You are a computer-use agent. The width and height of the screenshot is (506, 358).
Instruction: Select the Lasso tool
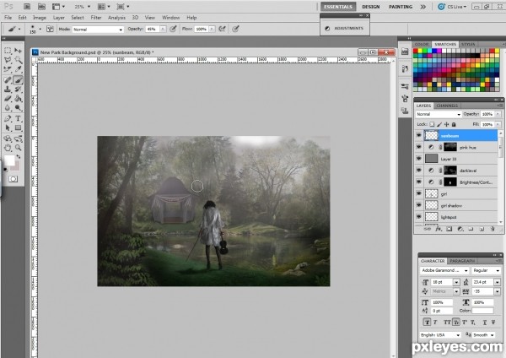pyautogui.click(x=8, y=60)
